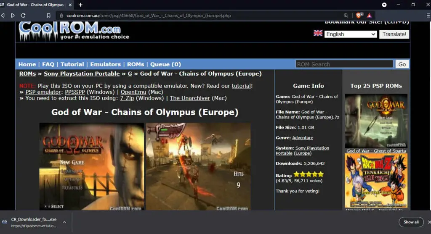The height and width of the screenshot is (234, 431).
Task: Open the browser profile circle icon
Action: [x=384, y=5]
